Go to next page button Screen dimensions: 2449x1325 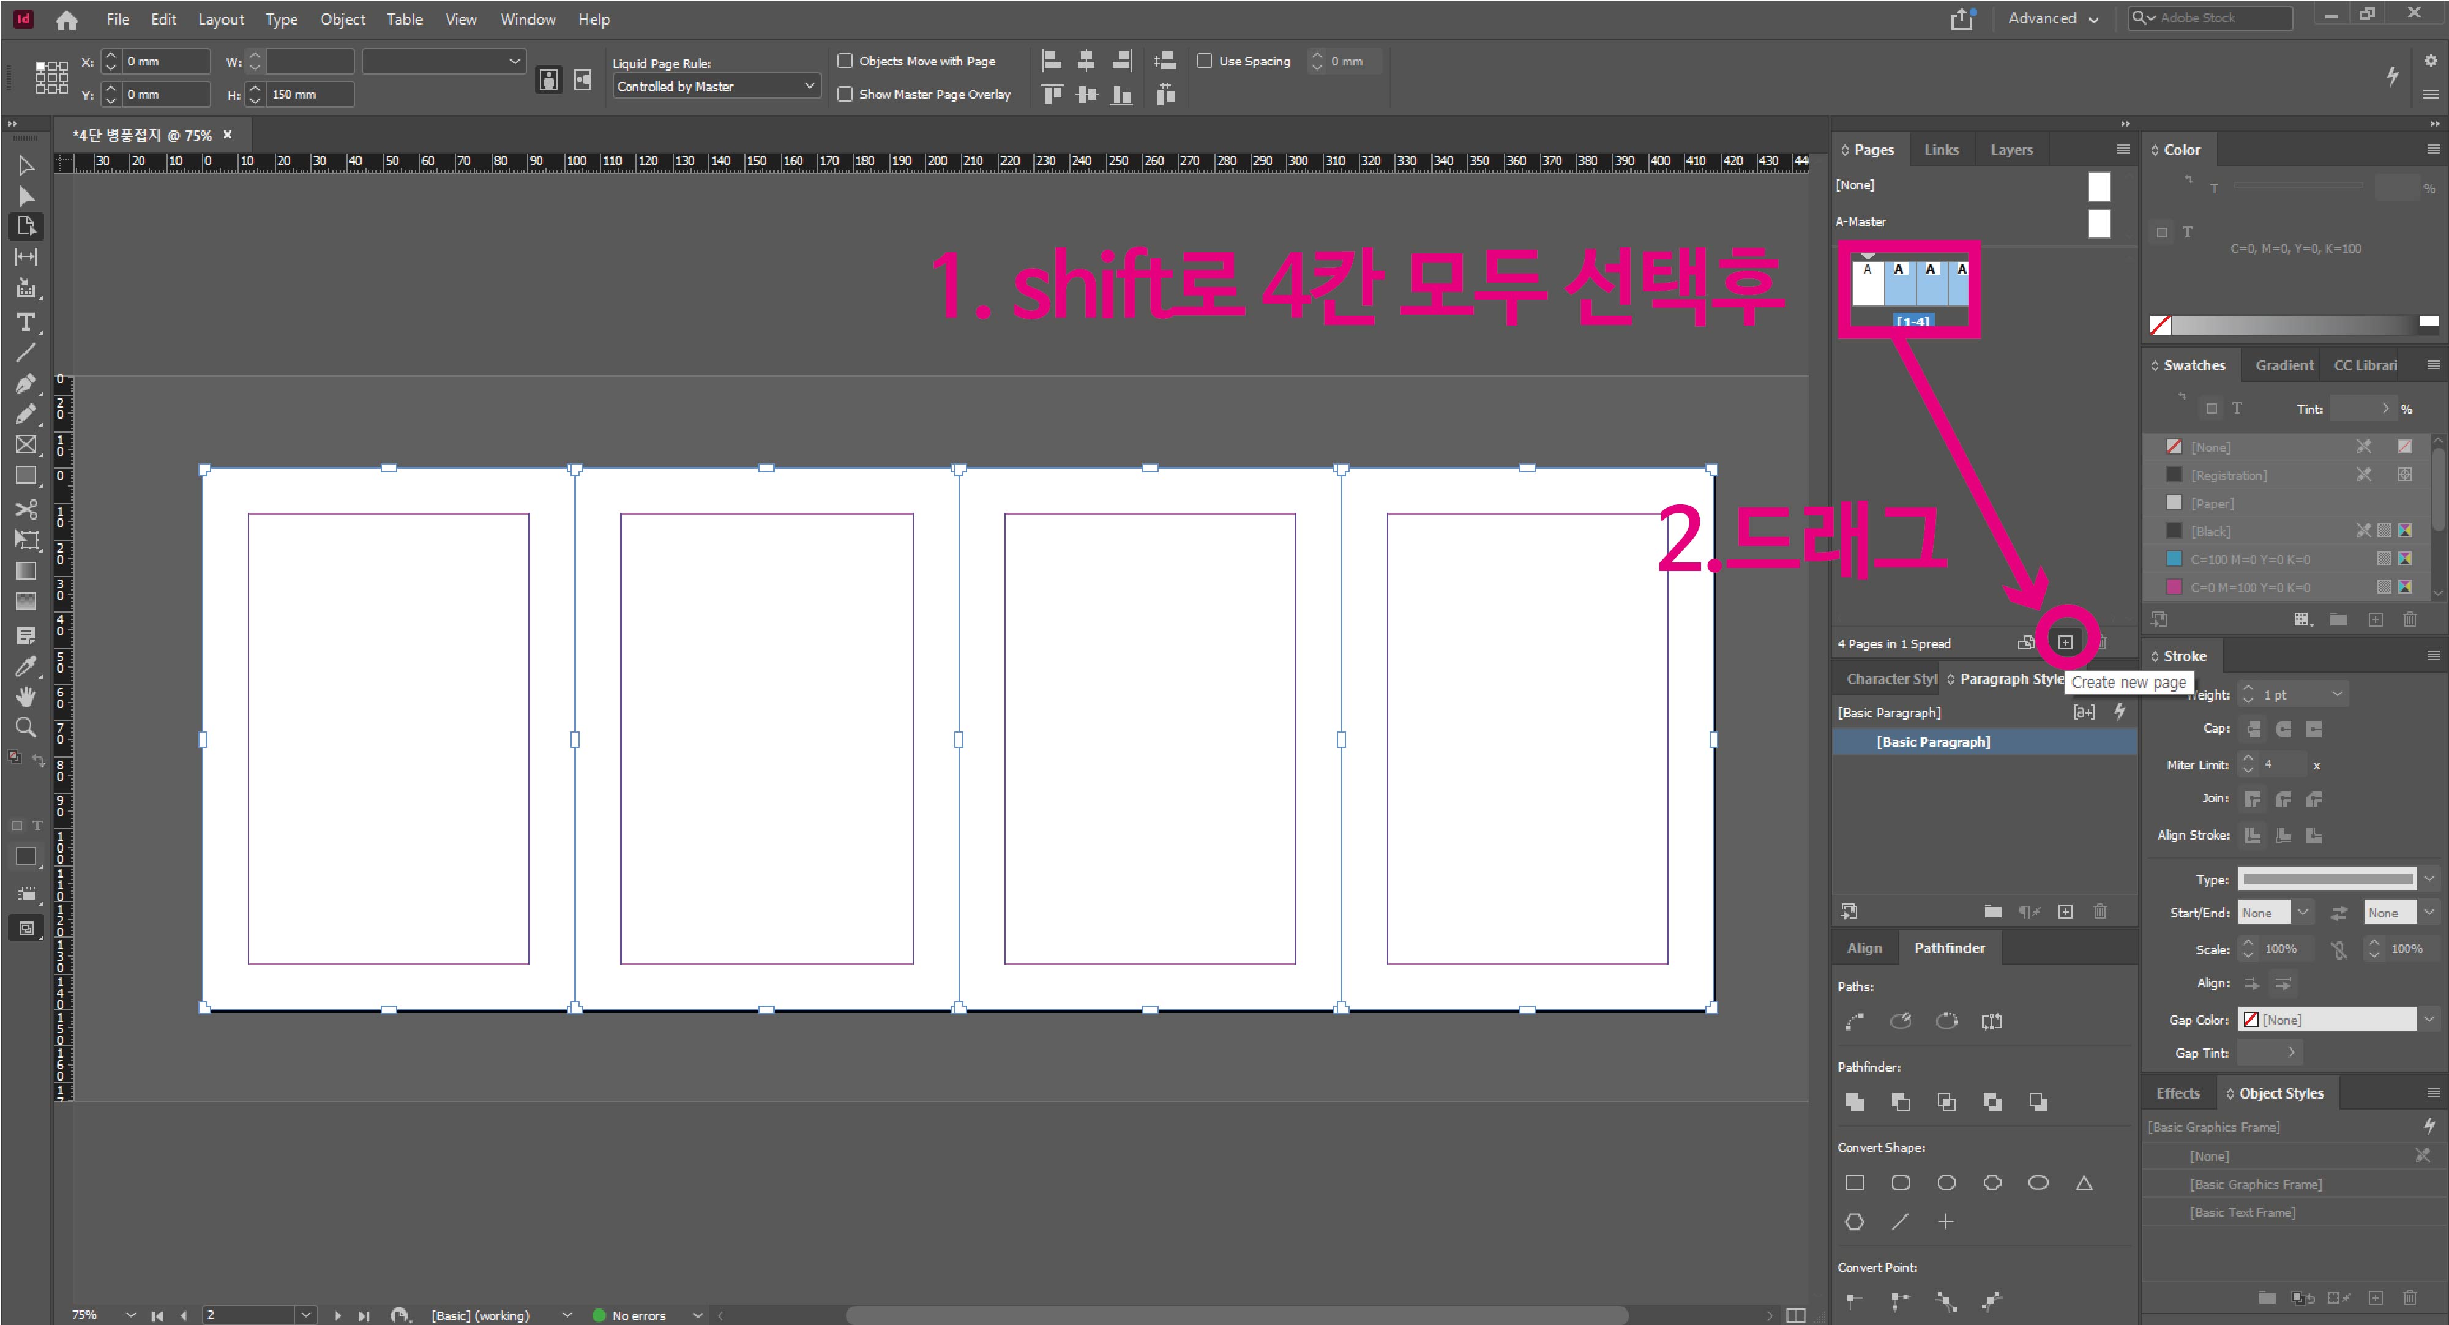coord(337,1315)
